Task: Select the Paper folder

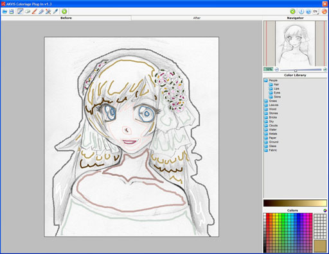Action: (x=271, y=138)
